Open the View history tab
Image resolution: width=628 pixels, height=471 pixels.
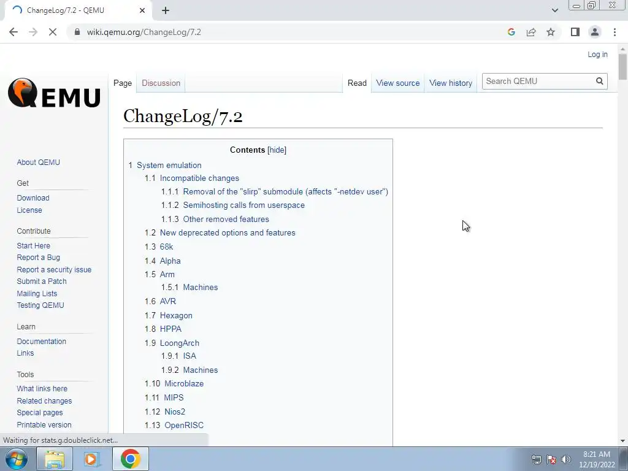coord(451,83)
